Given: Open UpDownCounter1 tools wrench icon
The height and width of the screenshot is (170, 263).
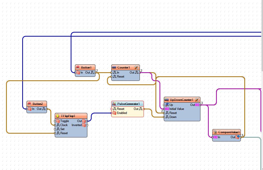Looking at the screenshot, I should point(197,100).
